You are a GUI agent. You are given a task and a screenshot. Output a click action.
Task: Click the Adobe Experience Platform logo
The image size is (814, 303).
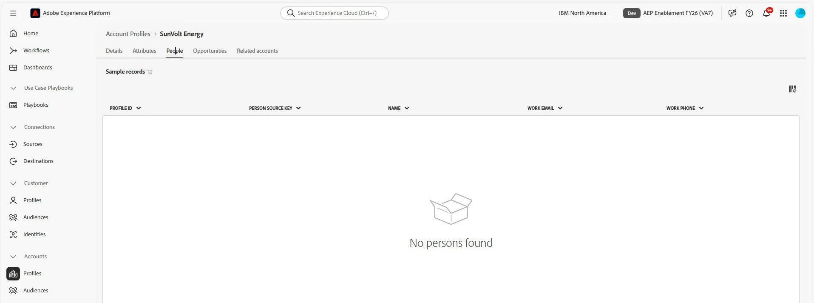pyautogui.click(x=35, y=13)
